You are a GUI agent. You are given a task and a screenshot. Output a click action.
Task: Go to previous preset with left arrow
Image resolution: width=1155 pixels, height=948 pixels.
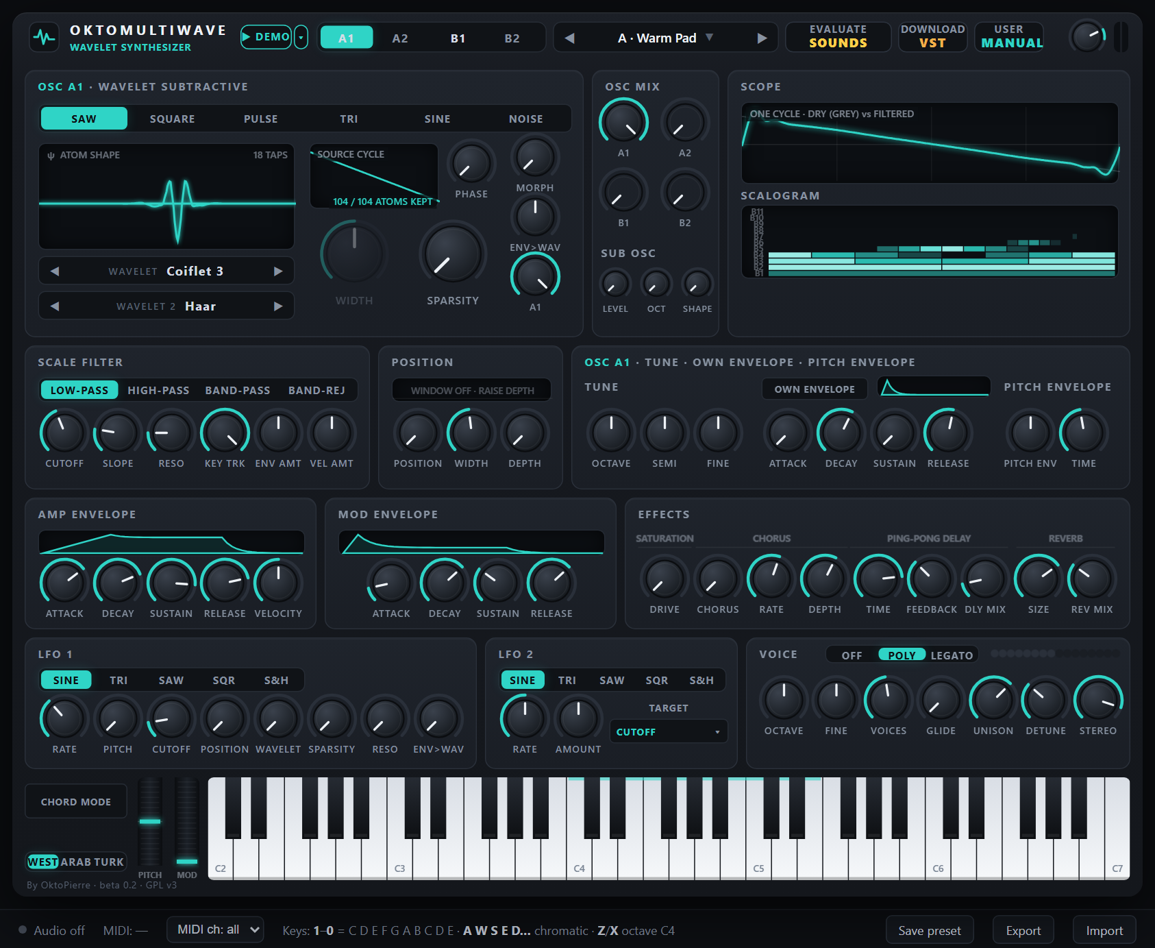(x=569, y=38)
